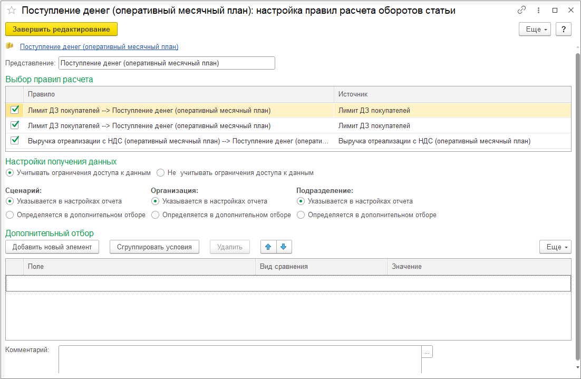Expand the 'Еще' menu above filter table

[x=555, y=247]
